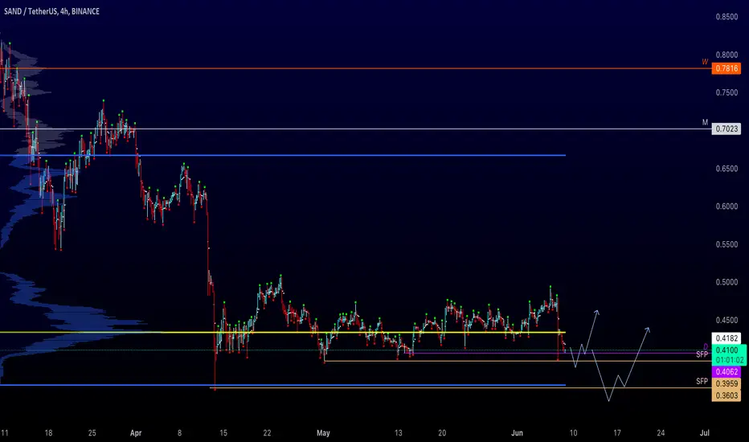Select the orange weekly horizontal line
This screenshot has width=749, height=442.
[356, 68]
